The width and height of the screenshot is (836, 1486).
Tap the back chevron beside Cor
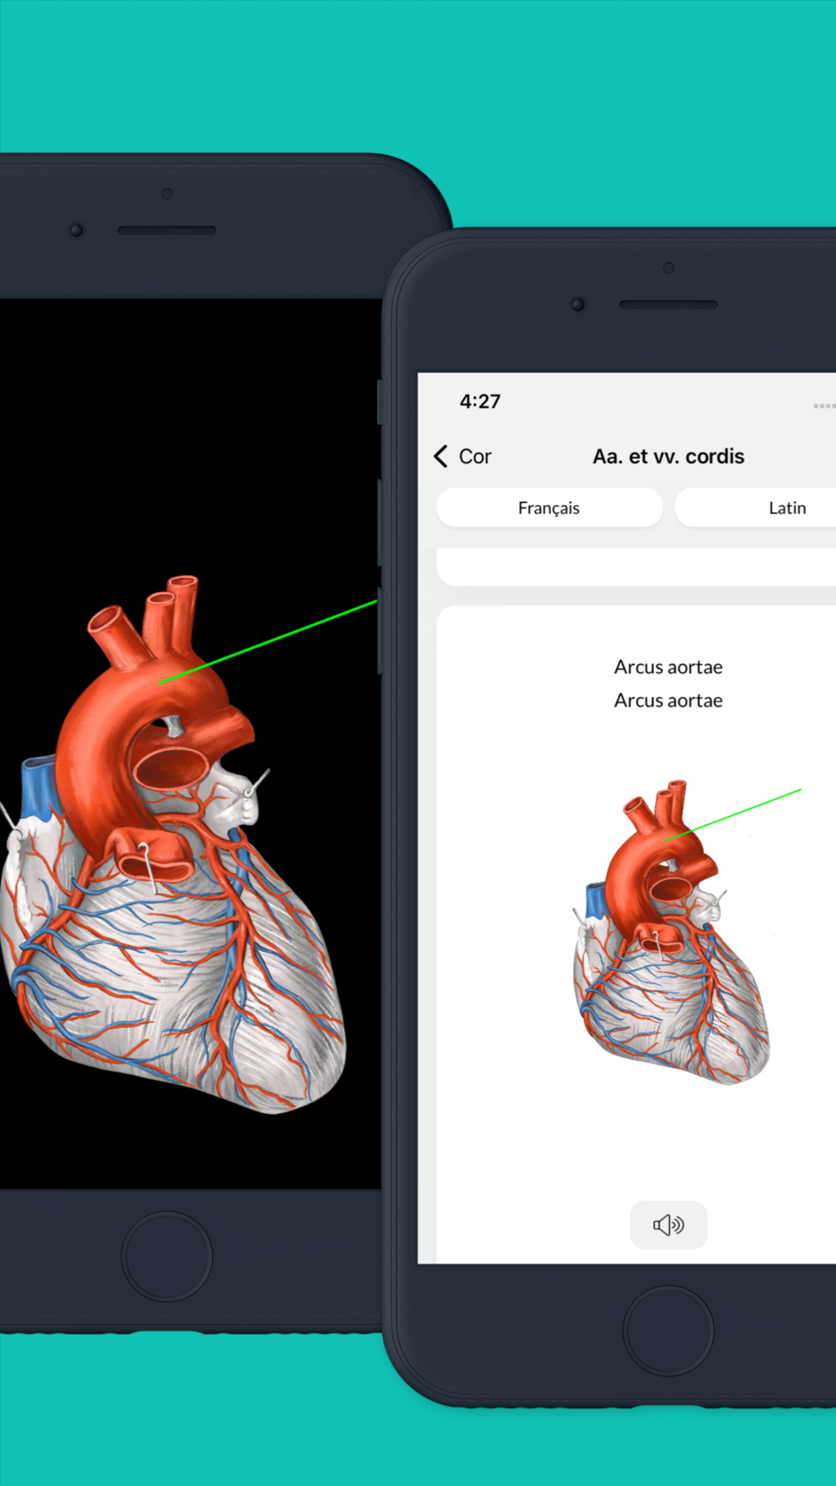441,456
